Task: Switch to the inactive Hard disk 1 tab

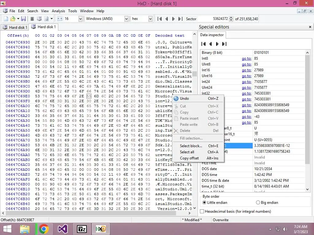Action: (x=15, y=27)
